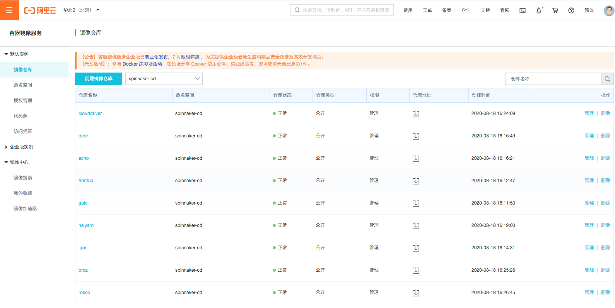Open the notifications bell
This screenshot has width=615, height=308.
(539, 10)
